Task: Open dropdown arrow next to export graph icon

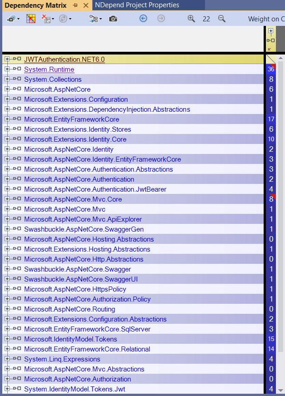Action: coord(100,19)
